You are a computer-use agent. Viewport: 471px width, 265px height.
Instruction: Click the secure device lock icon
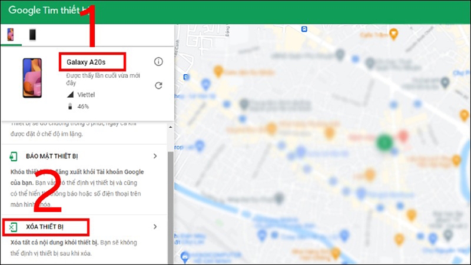click(x=13, y=156)
